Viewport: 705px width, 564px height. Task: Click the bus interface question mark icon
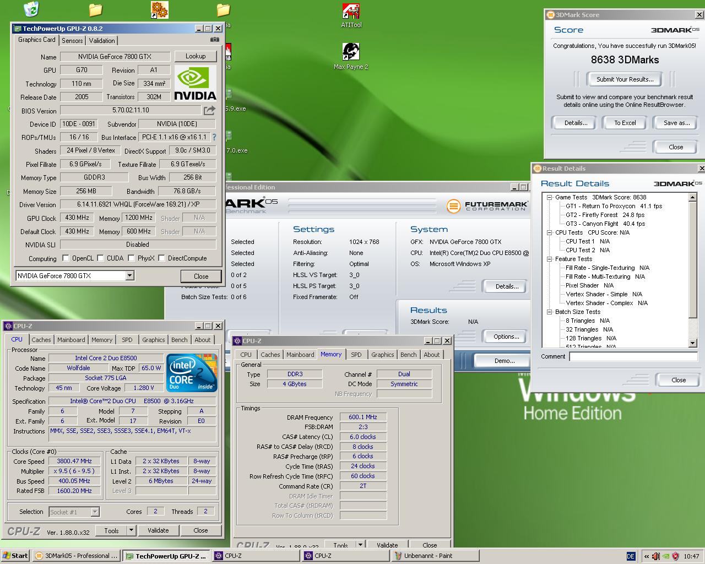pos(214,137)
